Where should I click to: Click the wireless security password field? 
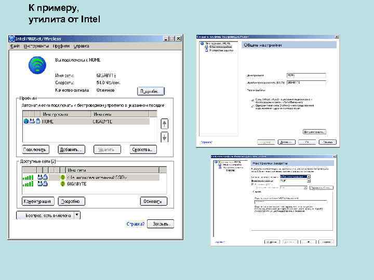click(x=290, y=202)
